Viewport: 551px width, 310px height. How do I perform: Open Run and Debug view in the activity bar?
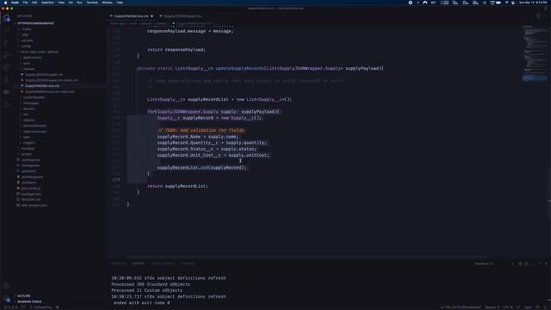pos(6,55)
